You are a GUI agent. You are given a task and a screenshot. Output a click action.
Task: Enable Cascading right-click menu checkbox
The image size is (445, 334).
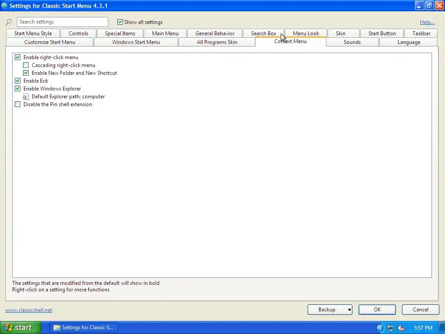(x=26, y=65)
